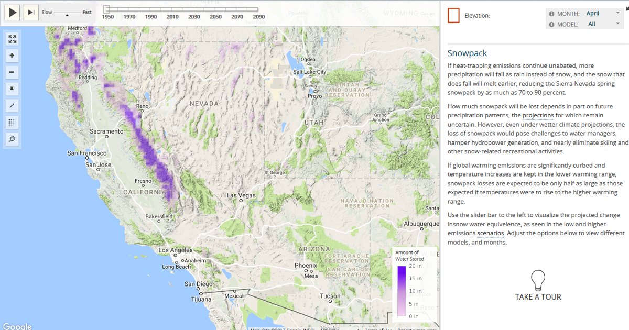
Task: Click the Bakersfield map label
Action: point(159,216)
